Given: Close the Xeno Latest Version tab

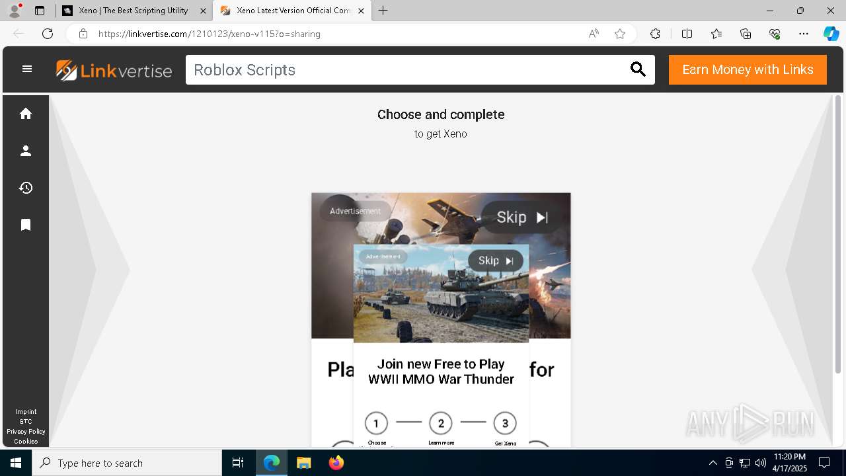Looking at the screenshot, I should [x=361, y=11].
